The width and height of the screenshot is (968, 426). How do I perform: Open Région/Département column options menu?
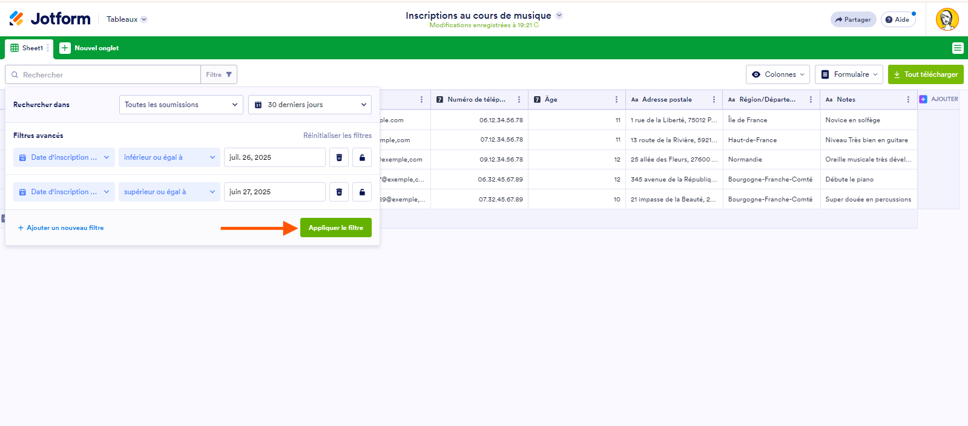[811, 100]
